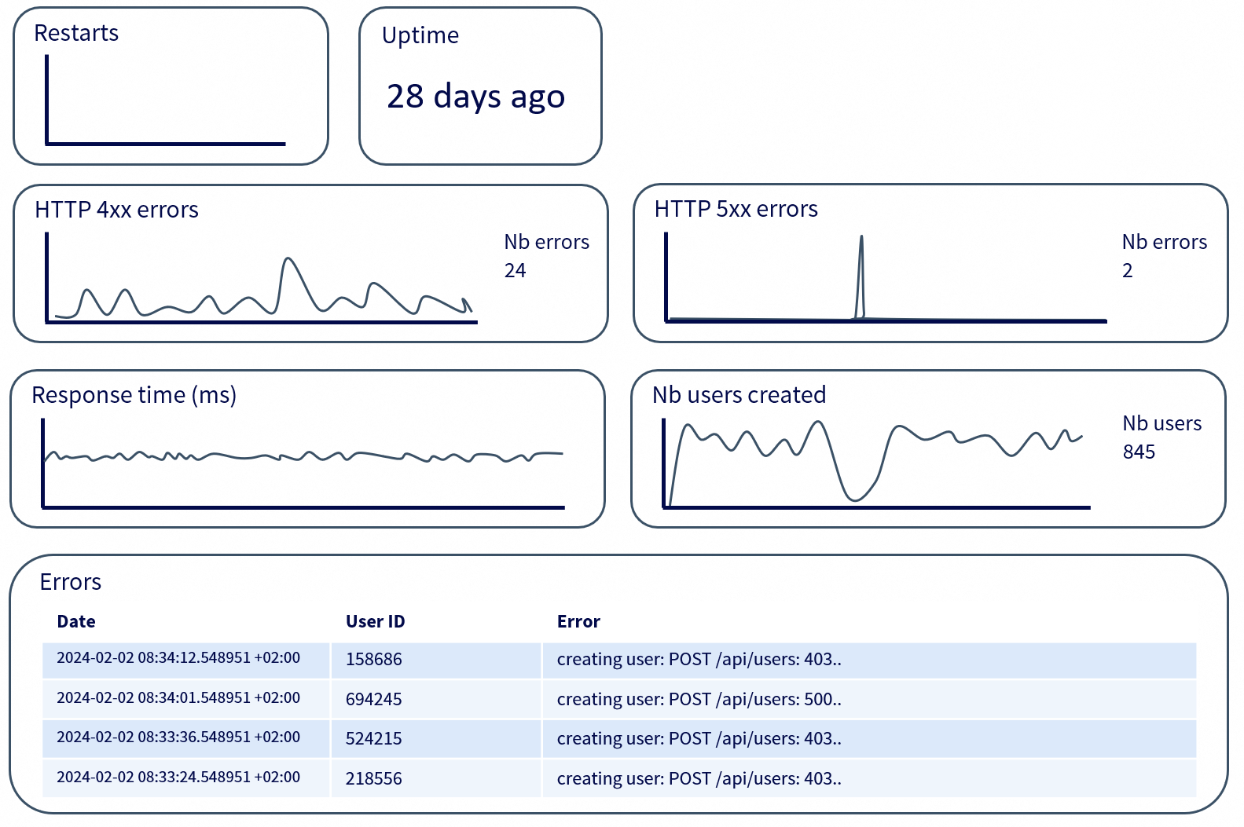Open the user ID 694245 entry

[374, 700]
